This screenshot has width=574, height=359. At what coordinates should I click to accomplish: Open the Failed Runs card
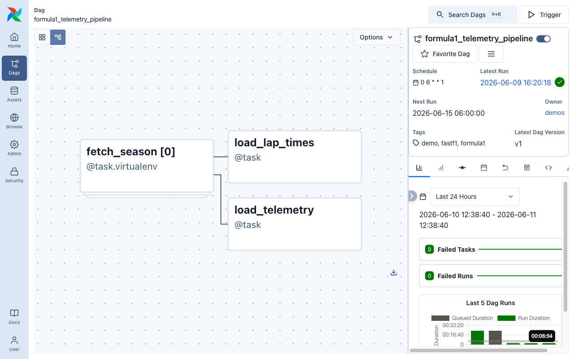(491, 276)
